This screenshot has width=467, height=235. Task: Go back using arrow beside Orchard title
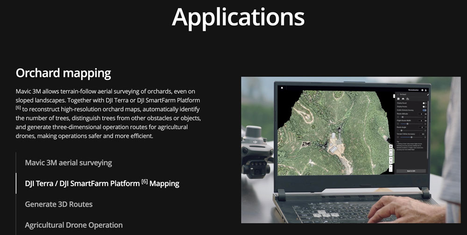tap(398, 94)
